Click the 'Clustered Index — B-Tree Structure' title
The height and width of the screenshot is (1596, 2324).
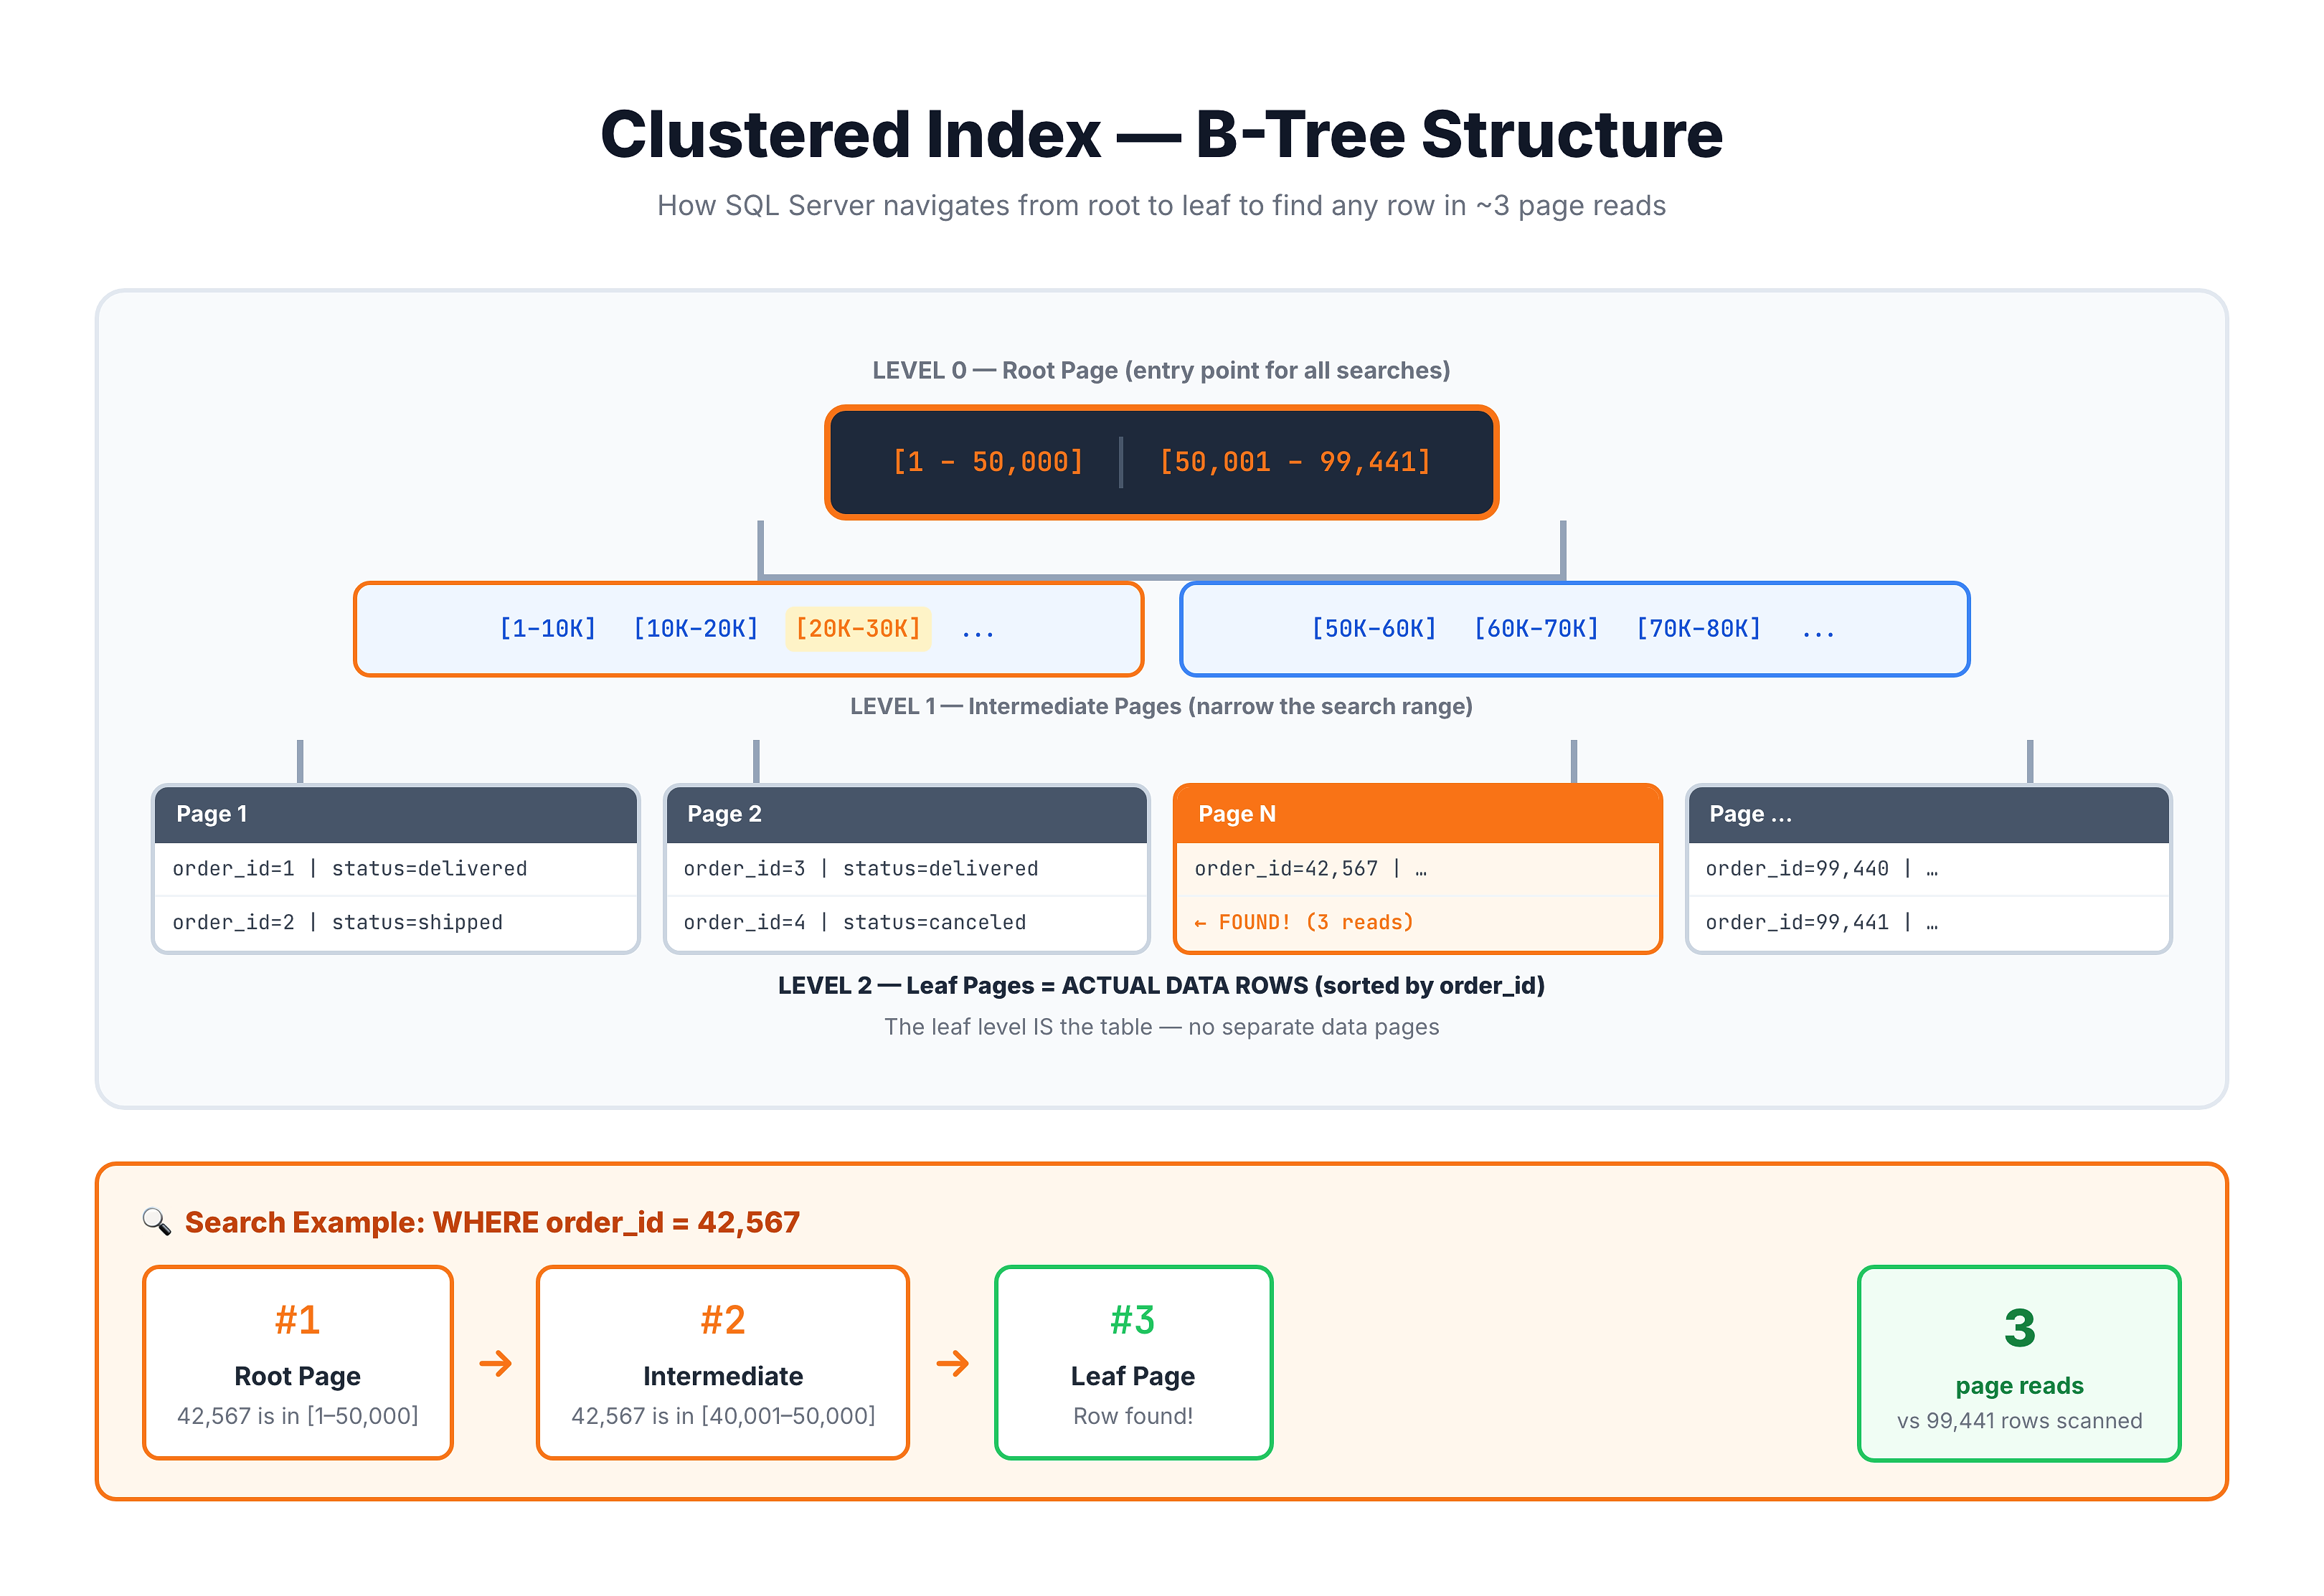[x=1161, y=134]
